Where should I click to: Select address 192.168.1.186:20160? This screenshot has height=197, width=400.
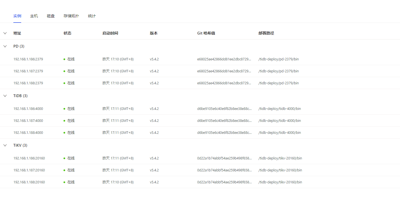point(29,158)
